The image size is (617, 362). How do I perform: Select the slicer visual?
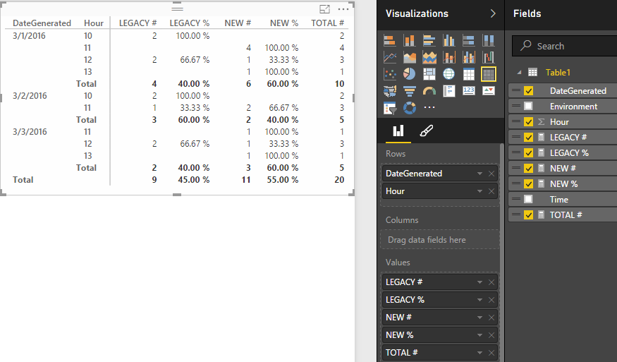[x=389, y=108]
